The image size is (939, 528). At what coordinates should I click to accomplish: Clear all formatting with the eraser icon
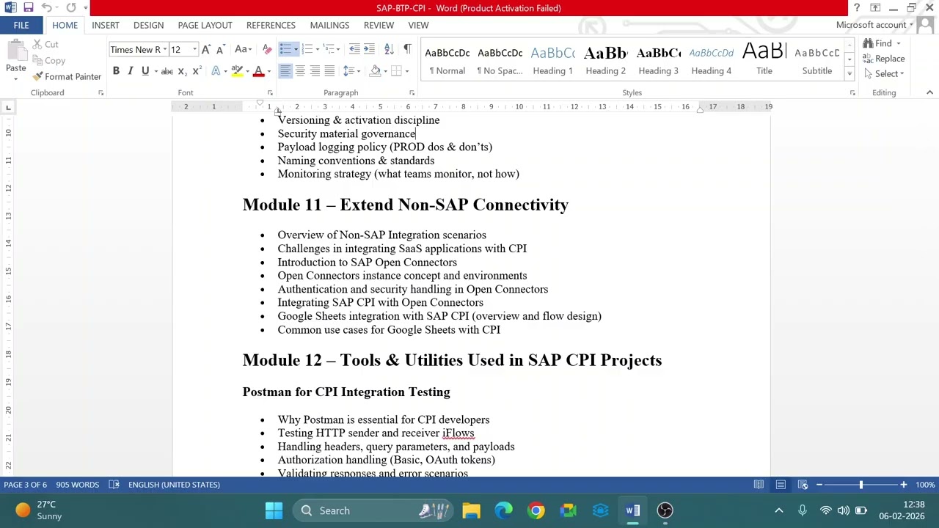(x=267, y=49)
